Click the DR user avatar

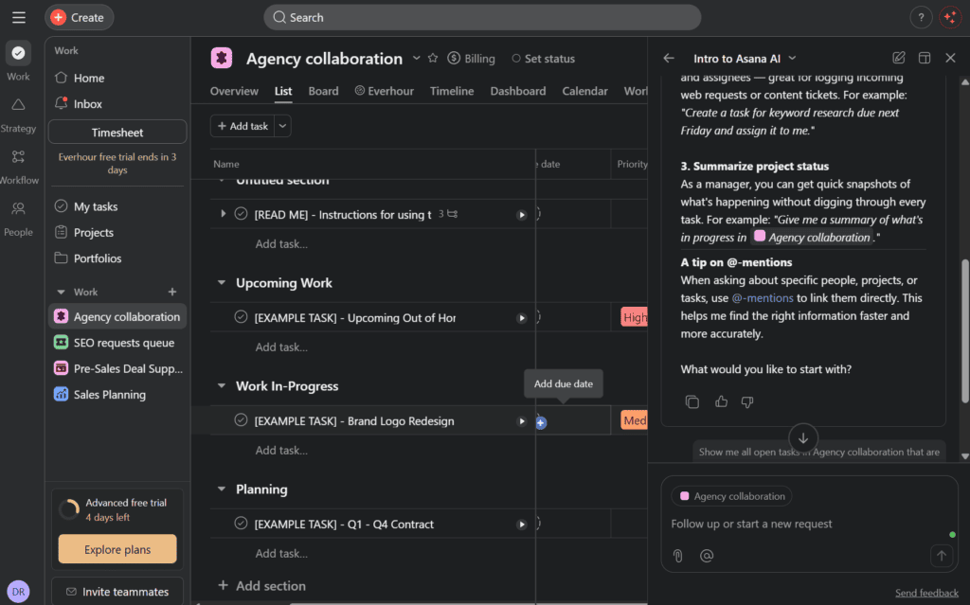19,592
